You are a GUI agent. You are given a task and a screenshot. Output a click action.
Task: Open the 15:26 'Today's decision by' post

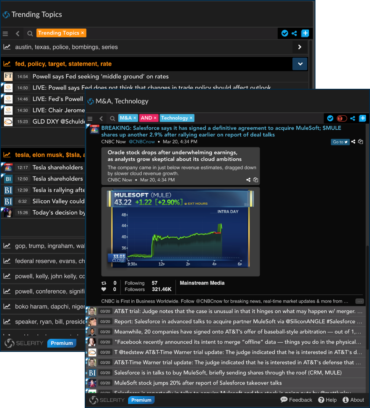[x=59, y=212]
